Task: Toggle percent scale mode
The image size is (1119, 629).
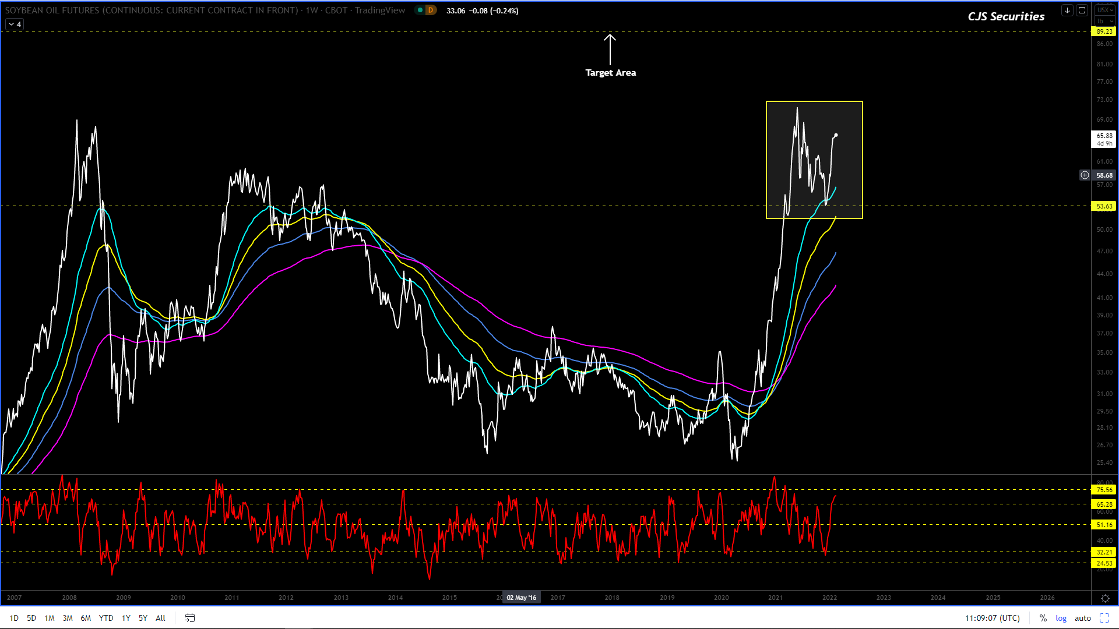Action: 1043,618
